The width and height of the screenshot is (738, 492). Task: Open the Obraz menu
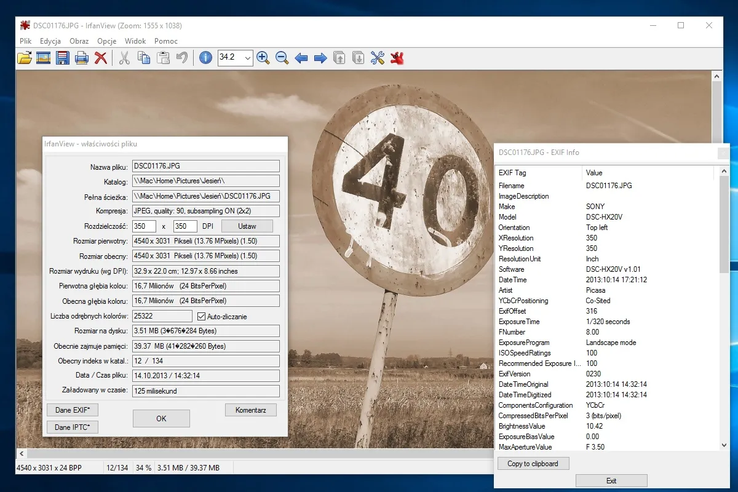[80, 41]
